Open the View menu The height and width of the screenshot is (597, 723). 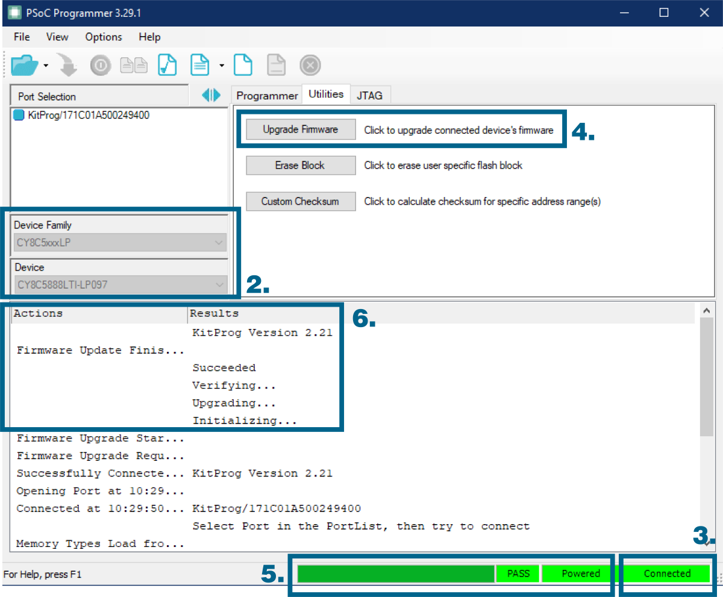coord(57,37)
